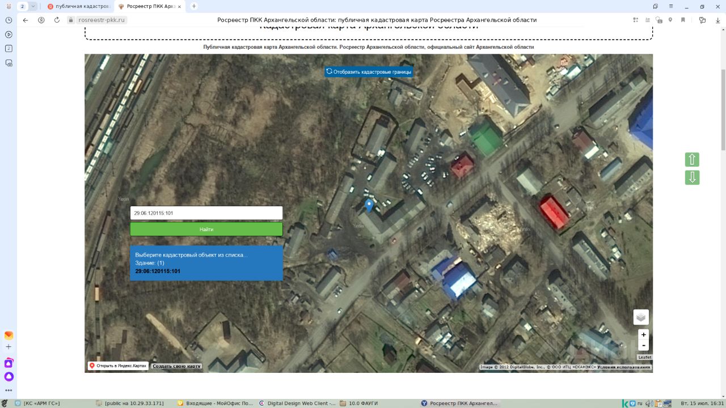The height and width of the screenshot is (408, 726).
Task: Focus the cadastral number input field
Action: click(206, 213)
